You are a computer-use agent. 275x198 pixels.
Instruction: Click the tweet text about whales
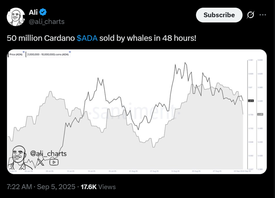(x=101, y=38)
